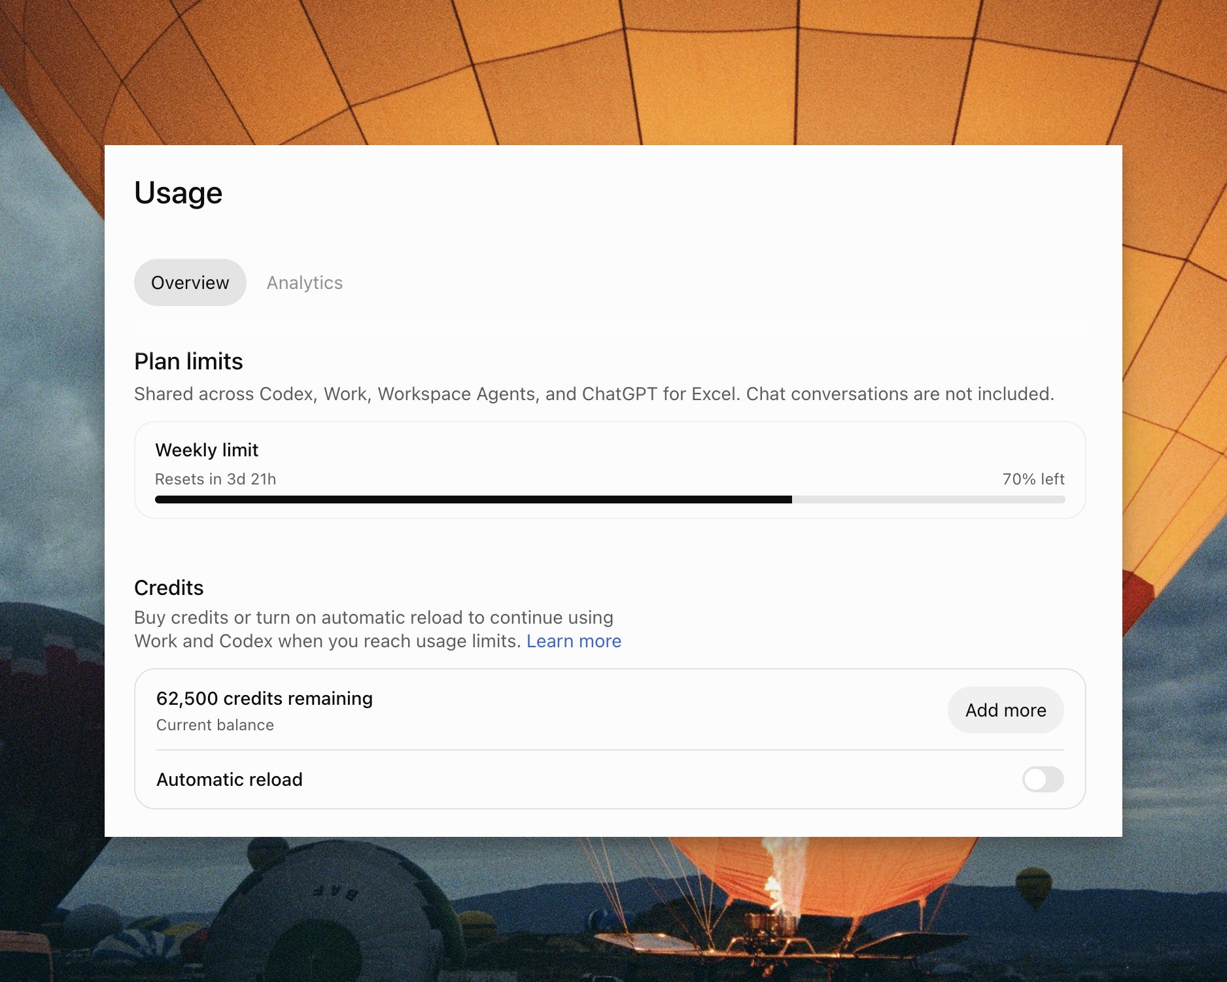Click the Current balance label
This screenshot has width=1227, height=982.
(215, 725)
